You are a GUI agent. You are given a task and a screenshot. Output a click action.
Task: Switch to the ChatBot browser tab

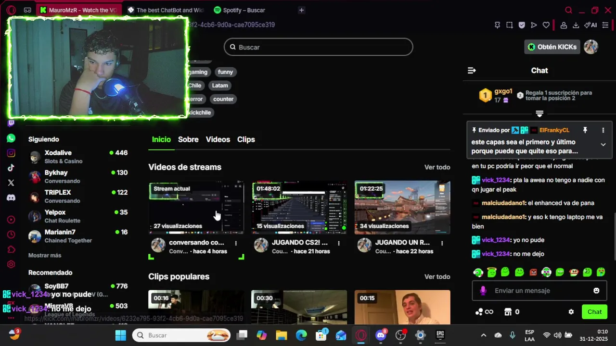click(166, 10)
